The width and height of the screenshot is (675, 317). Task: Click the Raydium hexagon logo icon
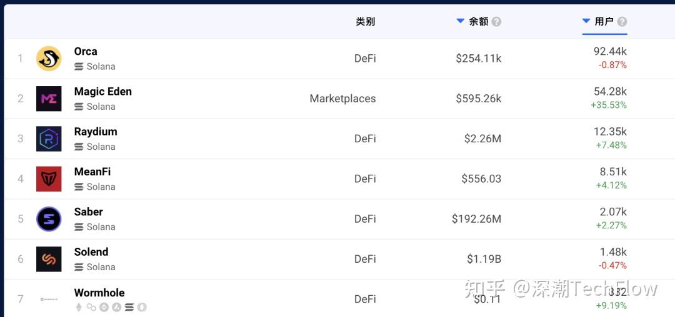click(x=49, y=139)
